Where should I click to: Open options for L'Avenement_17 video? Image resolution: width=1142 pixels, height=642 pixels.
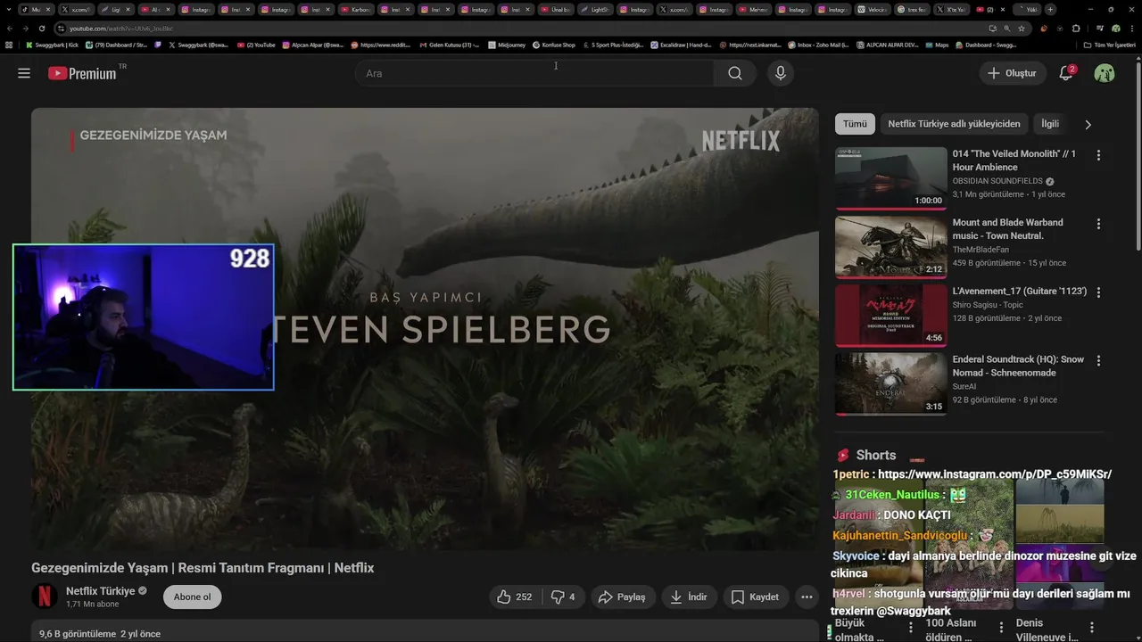pyautogui.click(x=1098, y=292)
